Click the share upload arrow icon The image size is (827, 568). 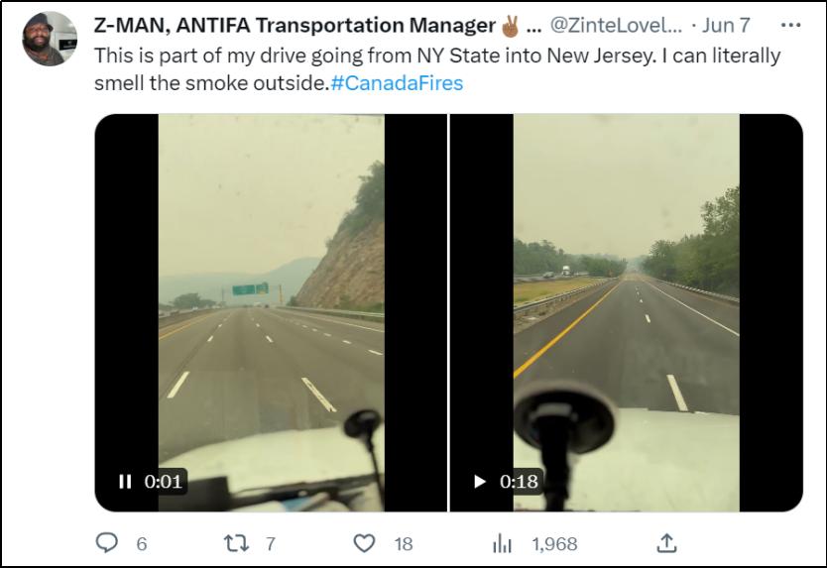[x=667, y=542]
